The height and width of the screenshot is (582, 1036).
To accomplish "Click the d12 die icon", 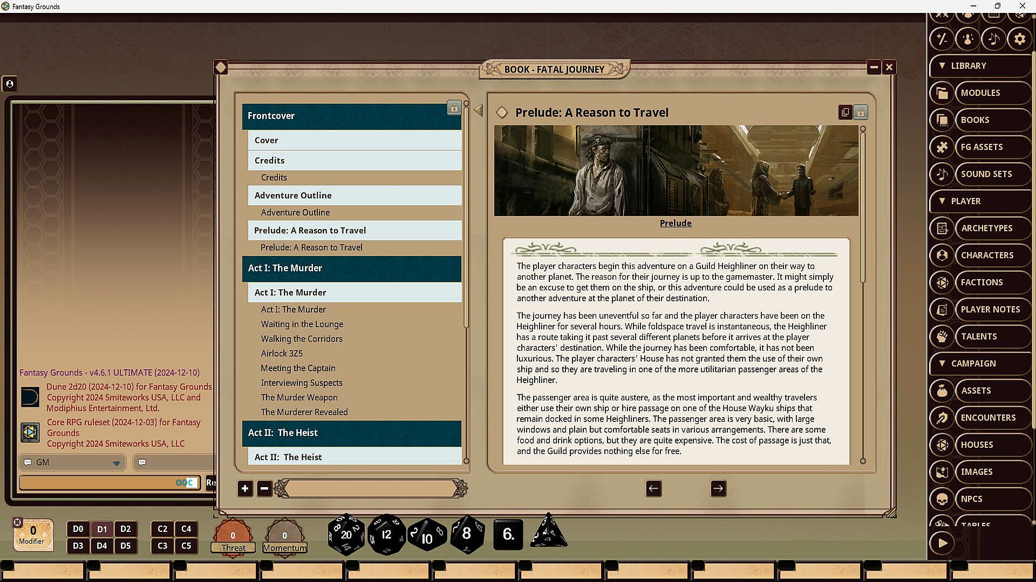I will (x=386, y=534).
